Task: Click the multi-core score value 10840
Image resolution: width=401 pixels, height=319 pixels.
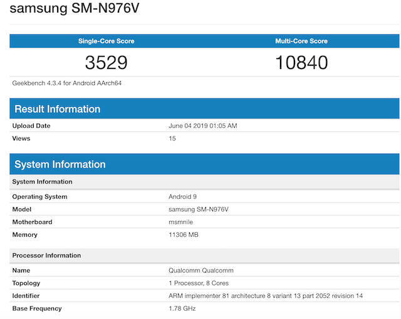Action: pos(301,62)
